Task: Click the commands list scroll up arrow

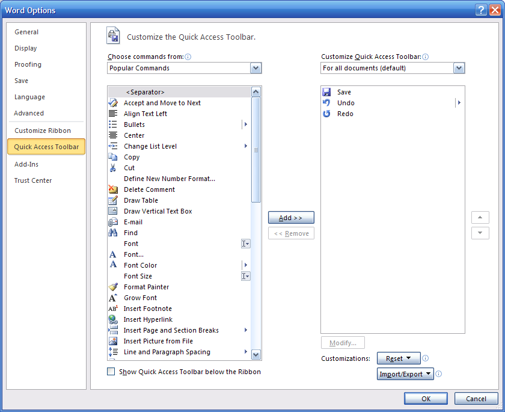Action: point(256,92)
